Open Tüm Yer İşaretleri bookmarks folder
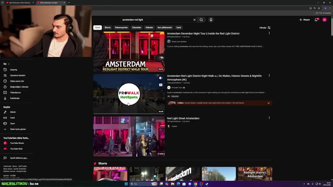The width and height of the screenshot is (333, 187). point(323,13)
